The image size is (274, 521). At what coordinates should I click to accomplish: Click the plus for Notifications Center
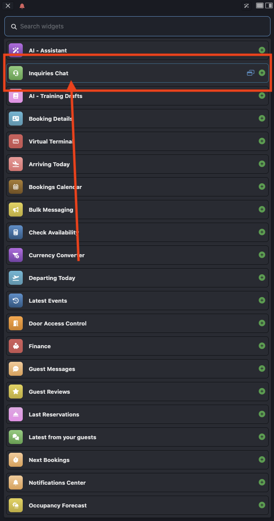[262, 483]
